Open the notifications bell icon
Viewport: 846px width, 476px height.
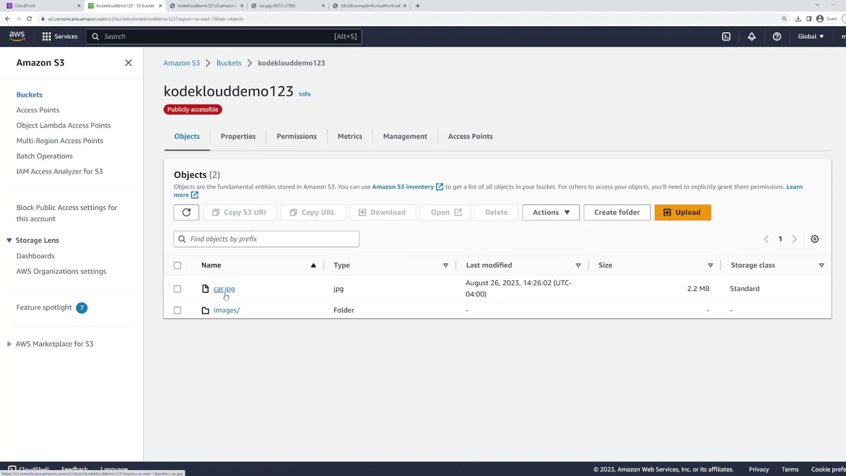pyautogui.click(x=752, y=37)
